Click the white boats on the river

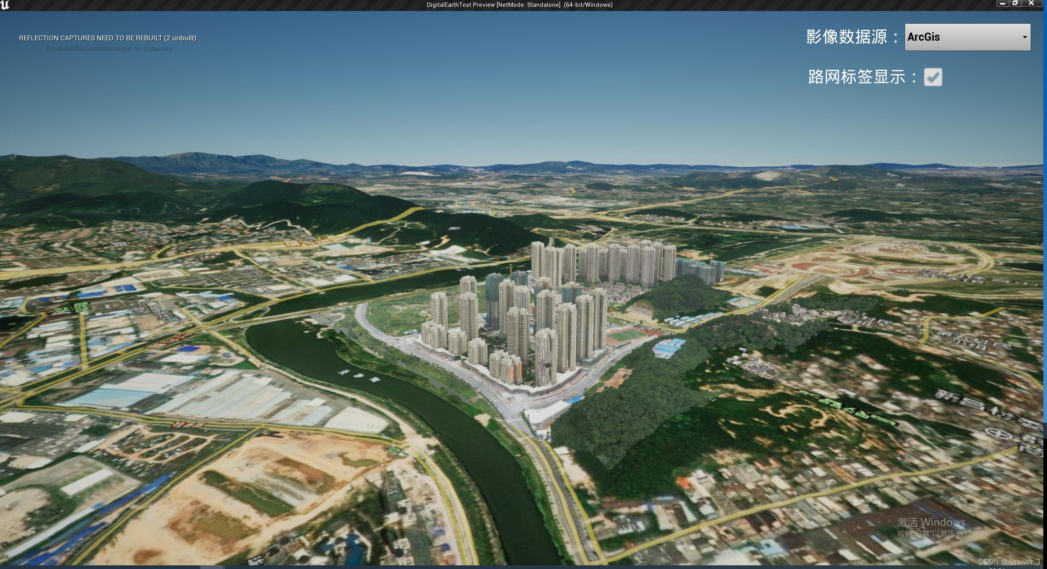359,375
